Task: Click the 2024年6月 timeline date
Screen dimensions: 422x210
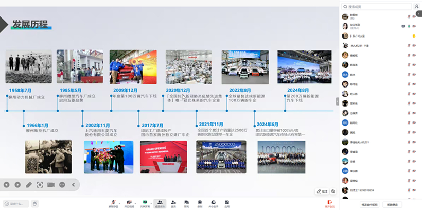Action: pos(267,124)
